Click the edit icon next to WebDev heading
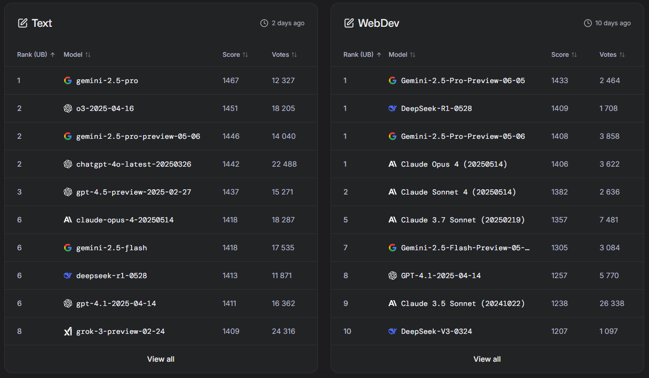The image size is (649, 378). point(349,23)
